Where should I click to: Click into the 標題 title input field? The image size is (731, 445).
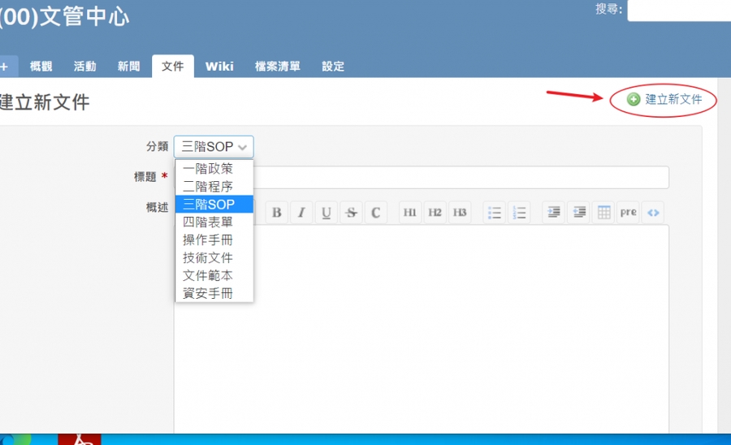463,177
